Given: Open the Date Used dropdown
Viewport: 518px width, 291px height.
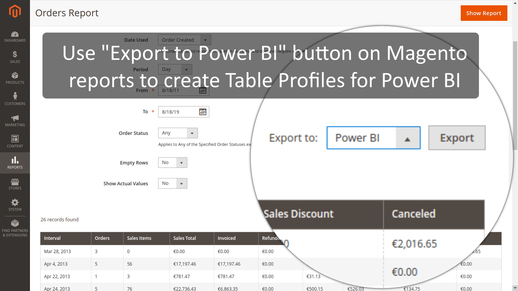Looking at the screenshot, I should coord(206,39).
